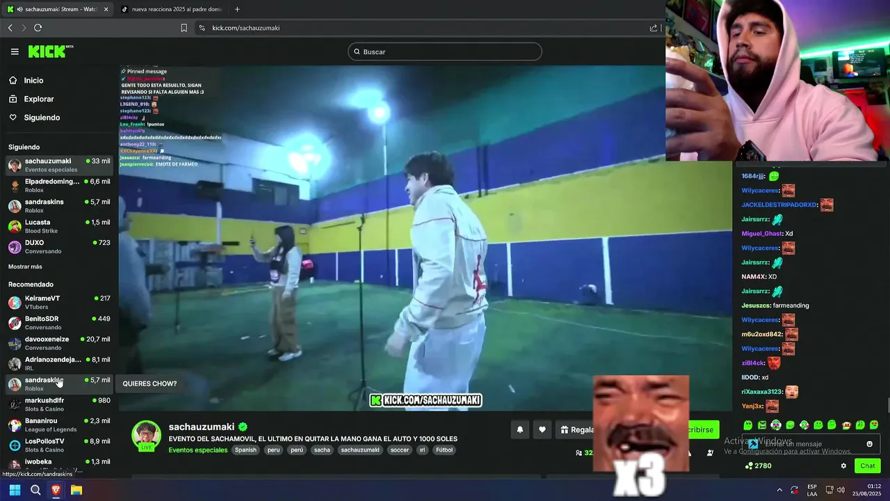Select the first peru tag
Image resolution: width=890 pixels, height=501 pixels.
click(x=273, y=450)
